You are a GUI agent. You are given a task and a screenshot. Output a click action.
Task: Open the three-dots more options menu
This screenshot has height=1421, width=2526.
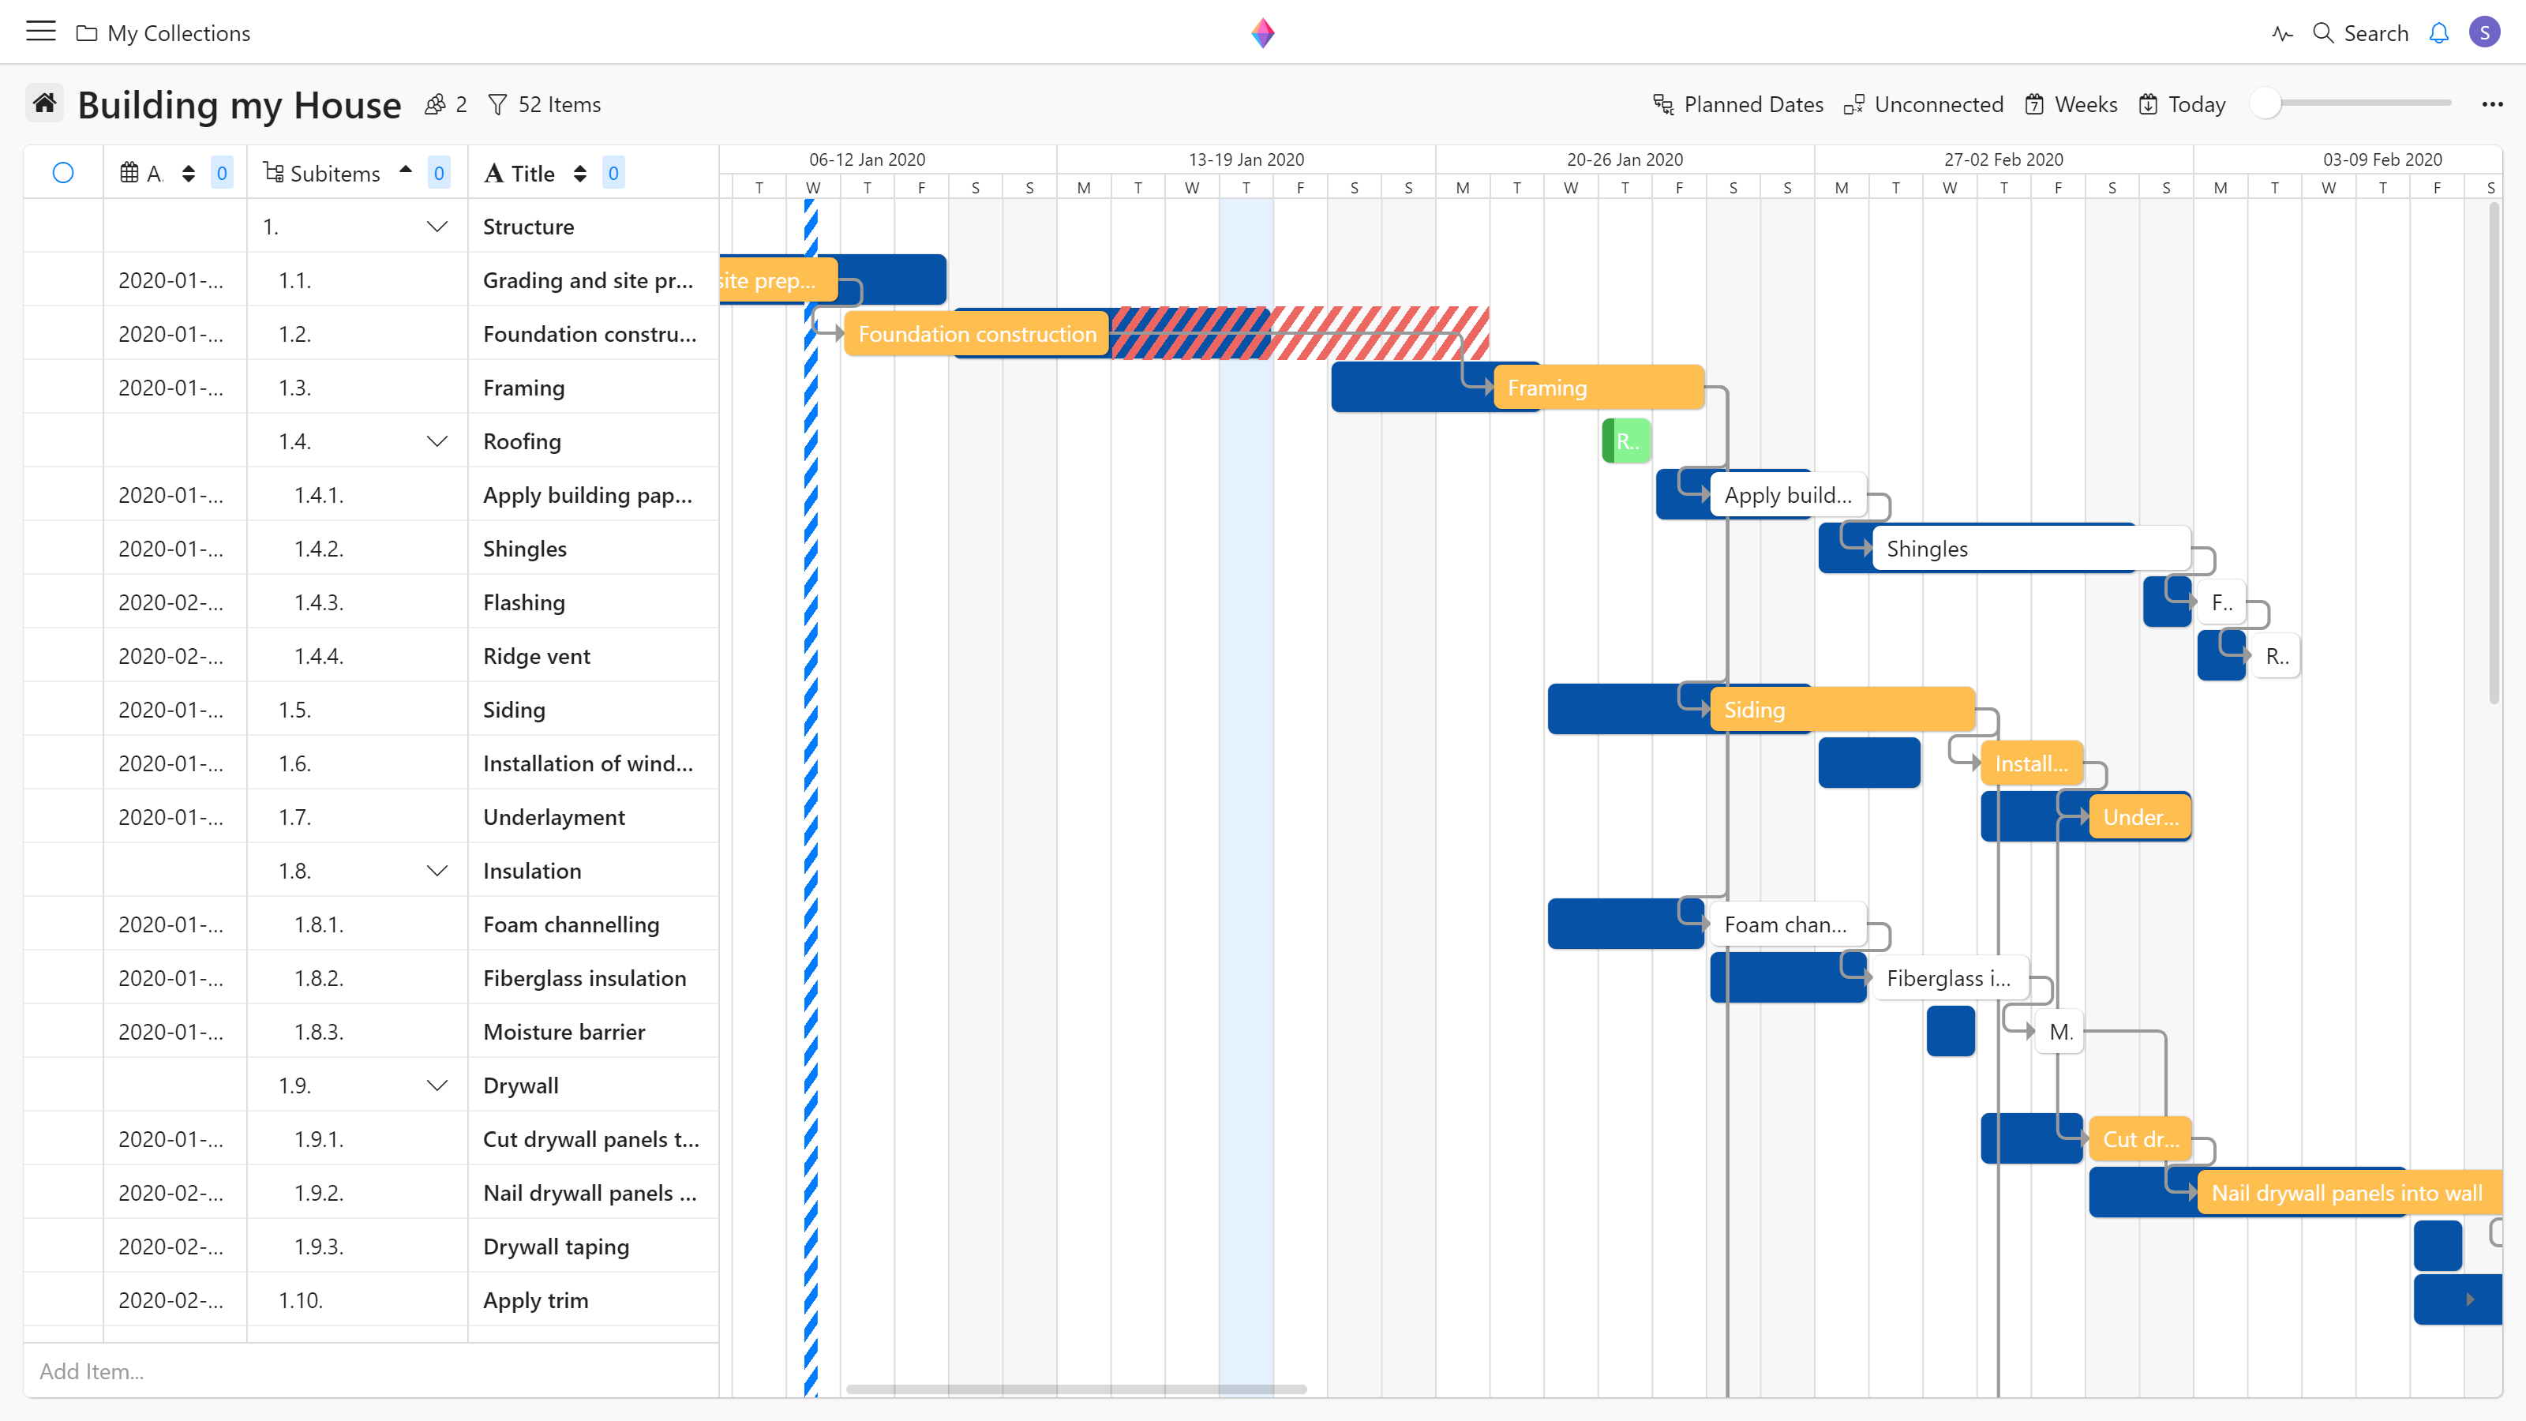pyautogui.click(x=2492, y=104)
